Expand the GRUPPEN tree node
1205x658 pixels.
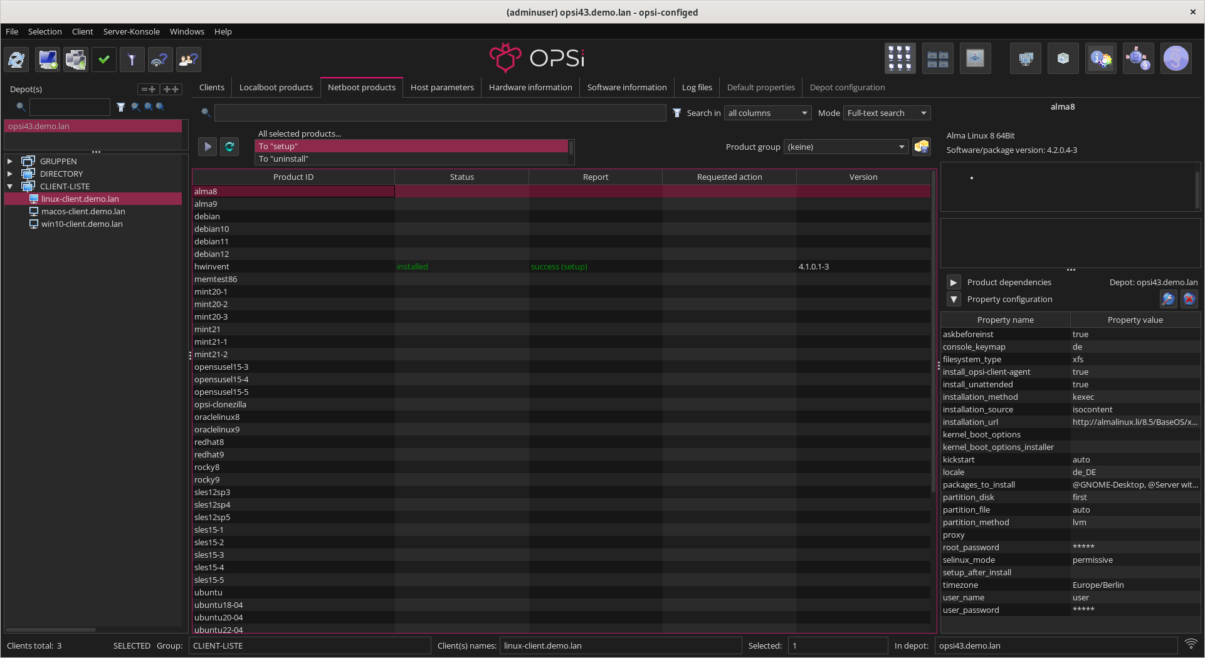click(10, 161)
